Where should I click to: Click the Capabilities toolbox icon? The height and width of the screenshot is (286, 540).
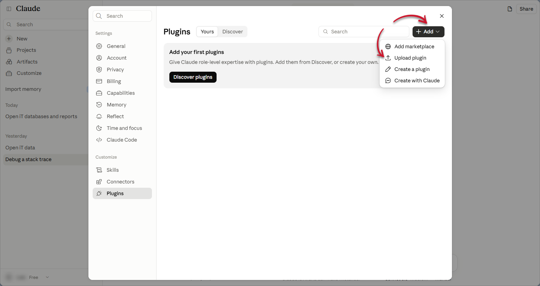pyautogui.click(x=99, y=93)
